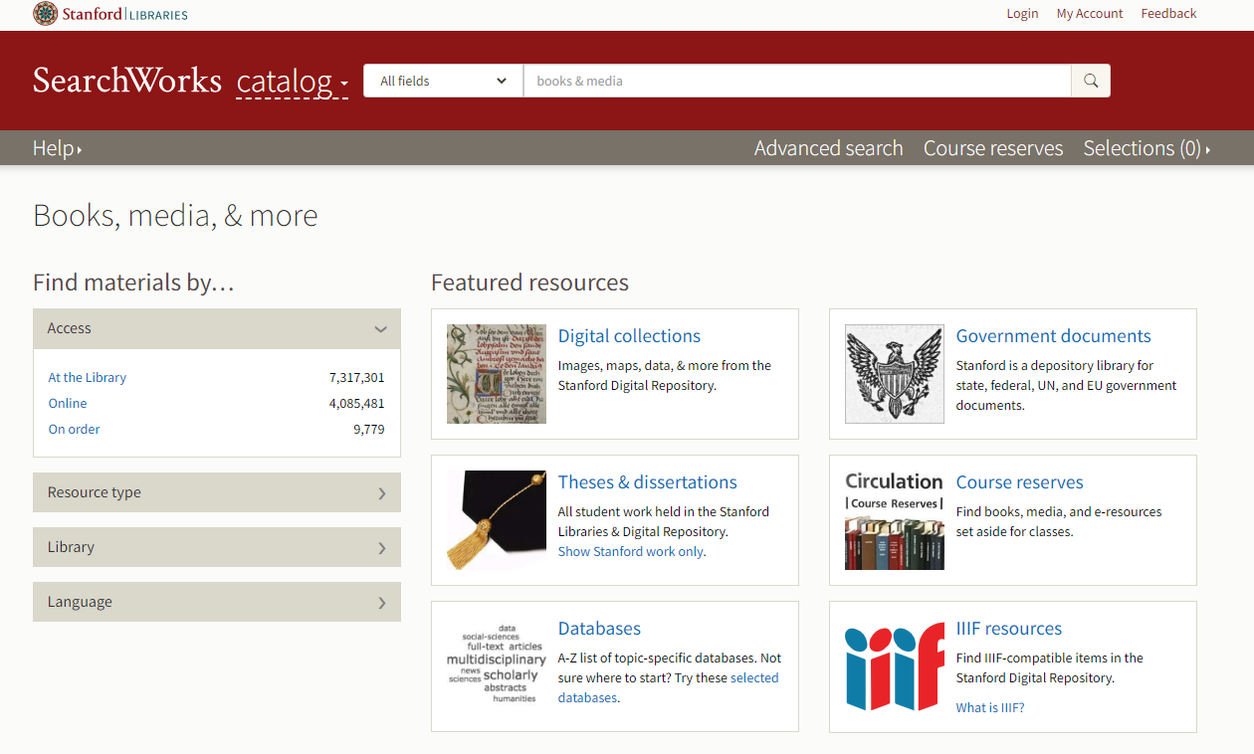
Task: Expand the Resource type facet
Action: click(217, 492)
